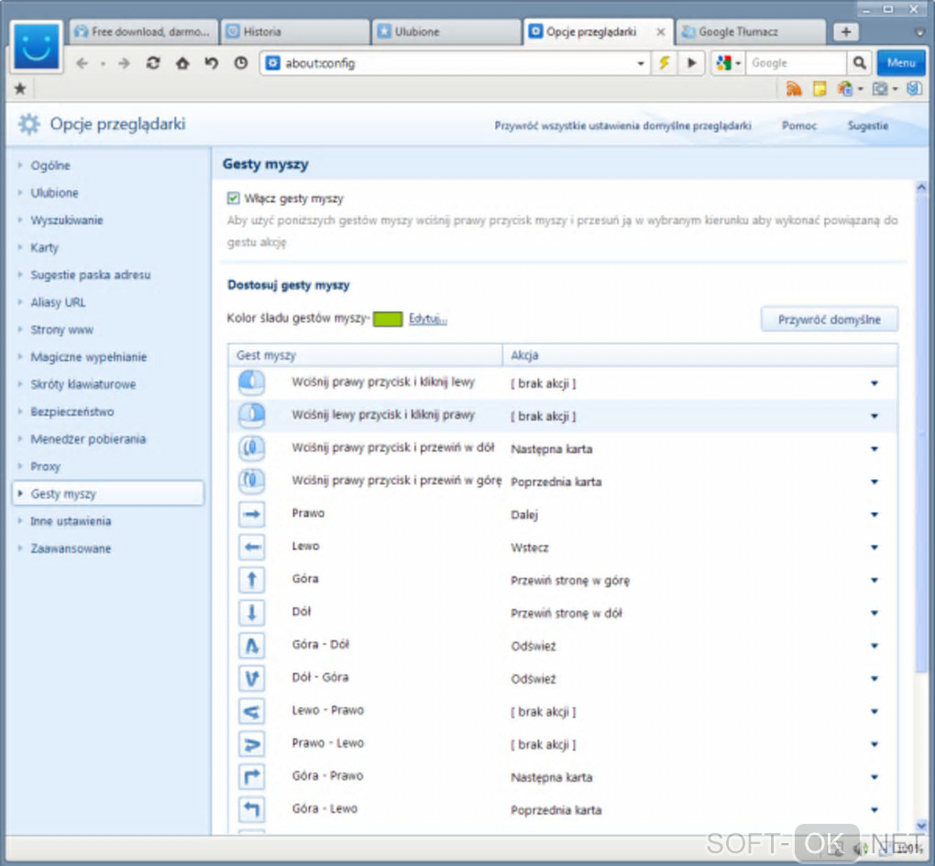935x866 pixels.
Task: Open the Zaawansowane settings section
Action: click(71, 548)
